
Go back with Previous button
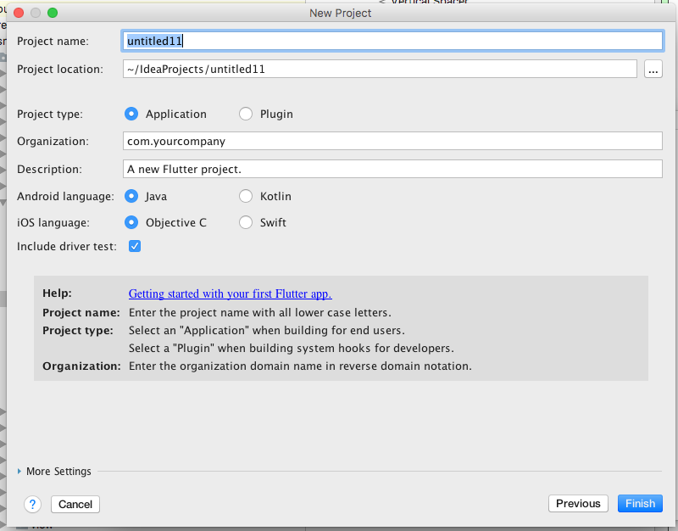click(x=578, y=504)
